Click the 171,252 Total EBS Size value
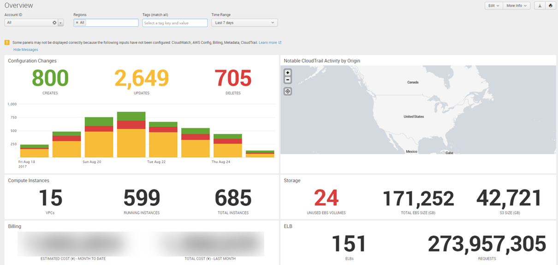This screenshot has width=558, height=265. click(418, 198)
